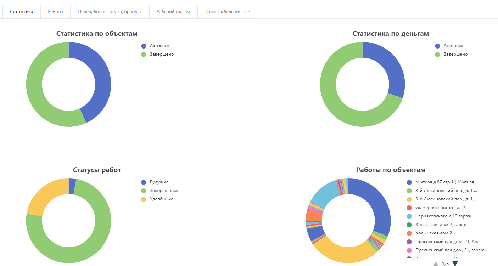Toggle Завершено in Статистика по деньгам legend
498x266 pixels.
pyautogui.click(x=455, y=54)
